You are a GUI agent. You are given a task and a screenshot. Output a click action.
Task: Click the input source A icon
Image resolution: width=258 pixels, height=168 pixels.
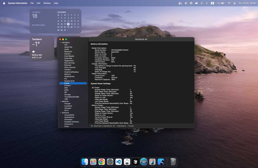[212, 3]
